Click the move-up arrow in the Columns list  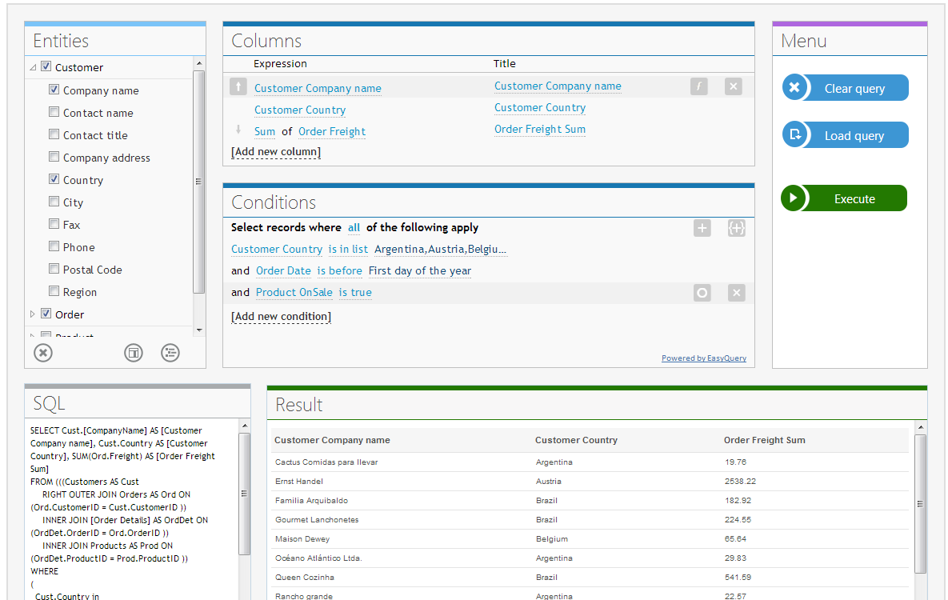point(238,86)
